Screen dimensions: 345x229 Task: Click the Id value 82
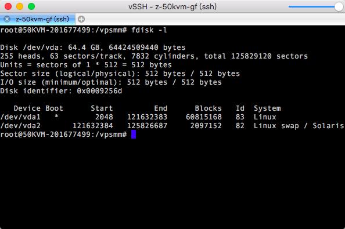pos(240,126)
